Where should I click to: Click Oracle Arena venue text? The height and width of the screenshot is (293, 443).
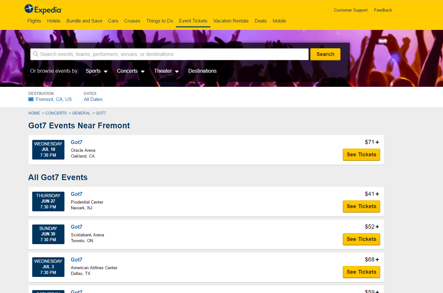click(x=83, y=151)
